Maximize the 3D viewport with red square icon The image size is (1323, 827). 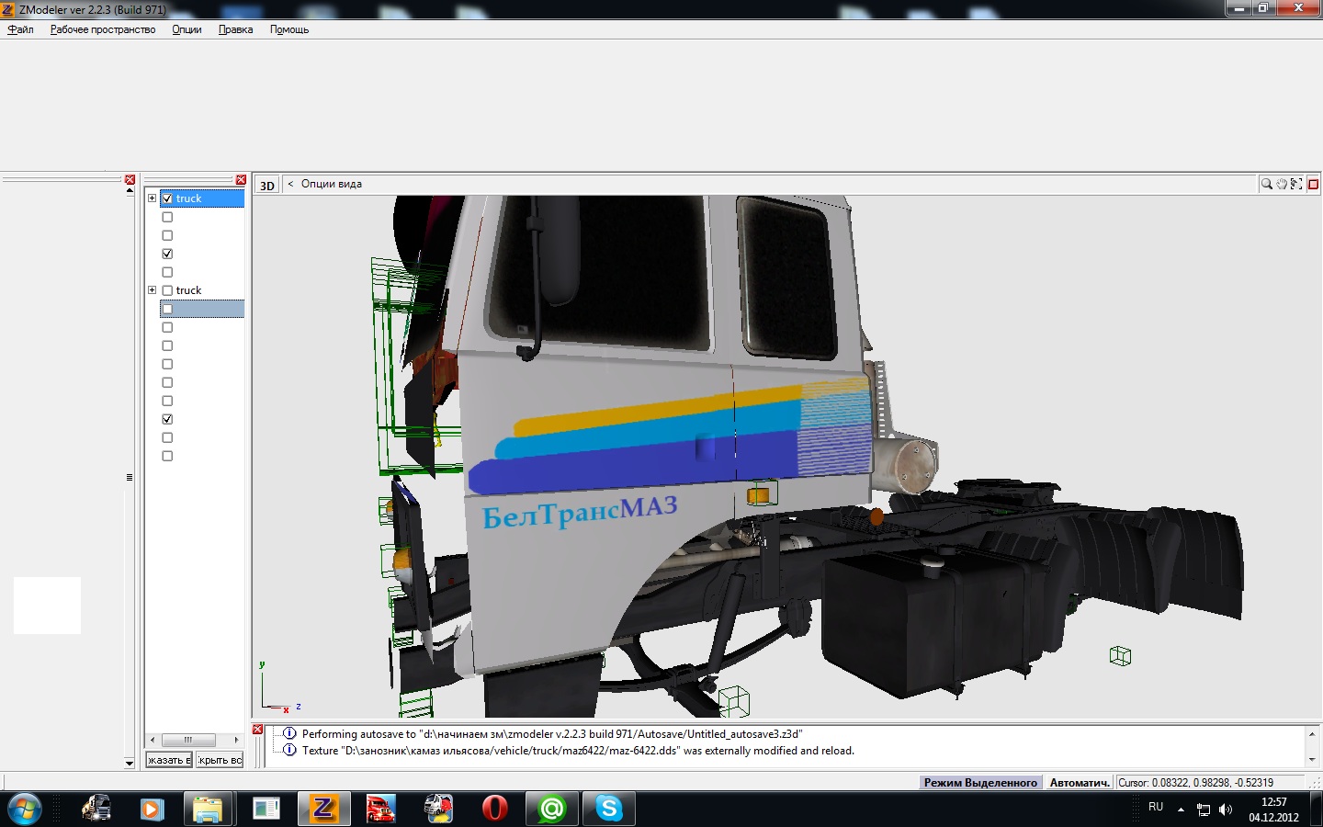pos(1314,184)
